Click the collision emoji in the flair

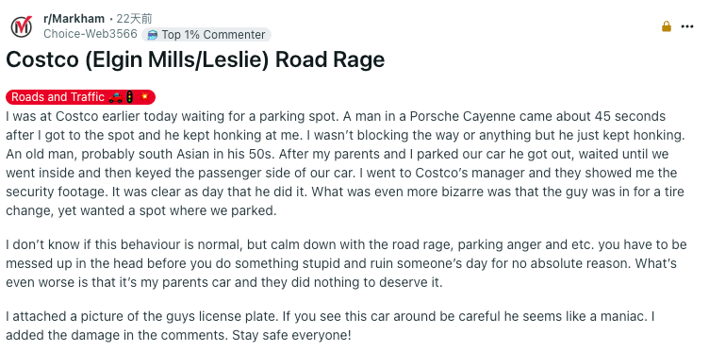click(x=144, y=97)
